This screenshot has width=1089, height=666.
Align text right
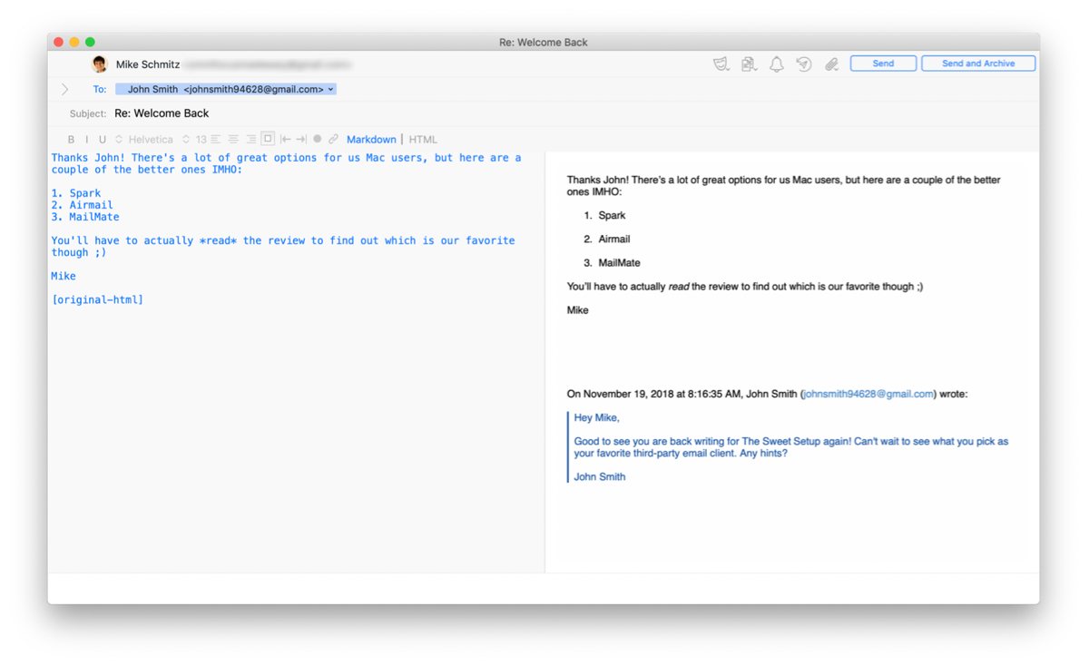[x=251, y=140]
